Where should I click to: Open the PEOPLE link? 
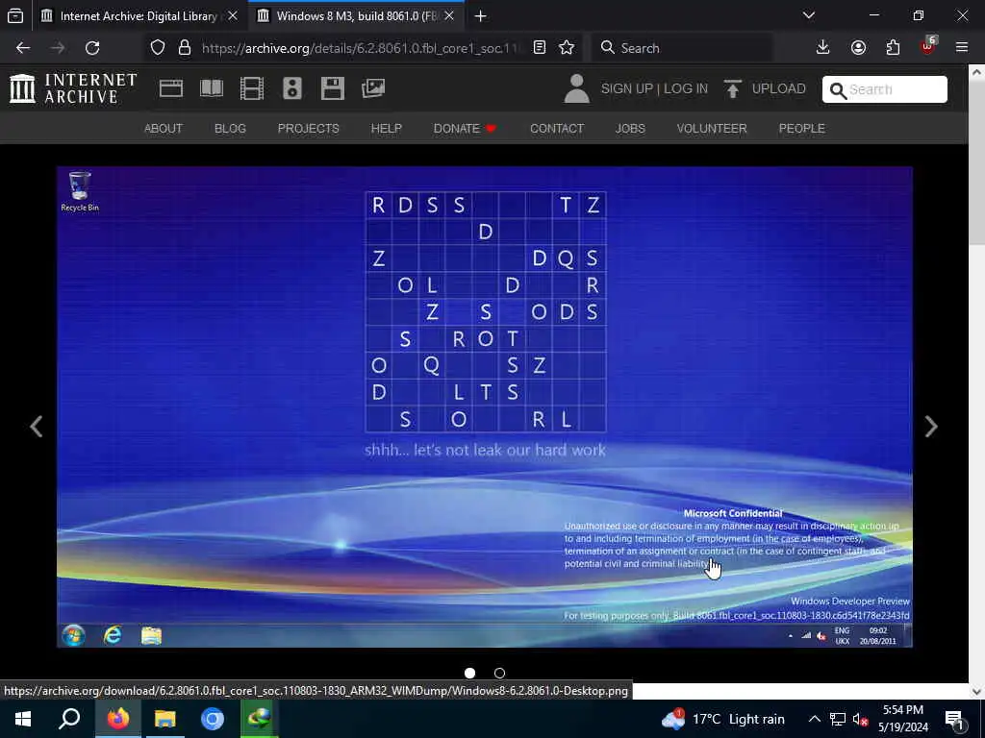[x=801, y=129]
